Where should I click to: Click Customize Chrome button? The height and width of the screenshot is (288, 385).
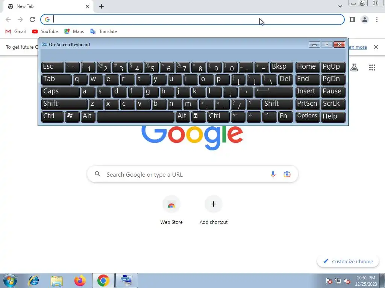point(348,261)
